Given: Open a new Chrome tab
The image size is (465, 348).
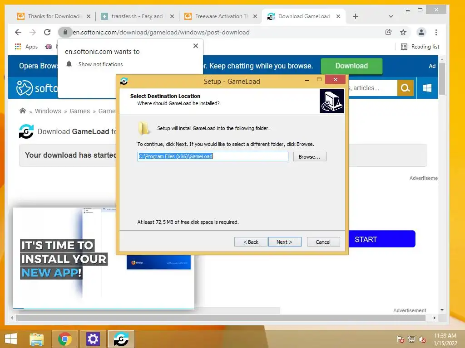Looking at the screenshot, I should pos(356,16).
